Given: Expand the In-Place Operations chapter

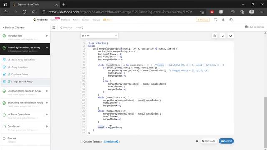Looking at the screenshot, I should 47,115.
